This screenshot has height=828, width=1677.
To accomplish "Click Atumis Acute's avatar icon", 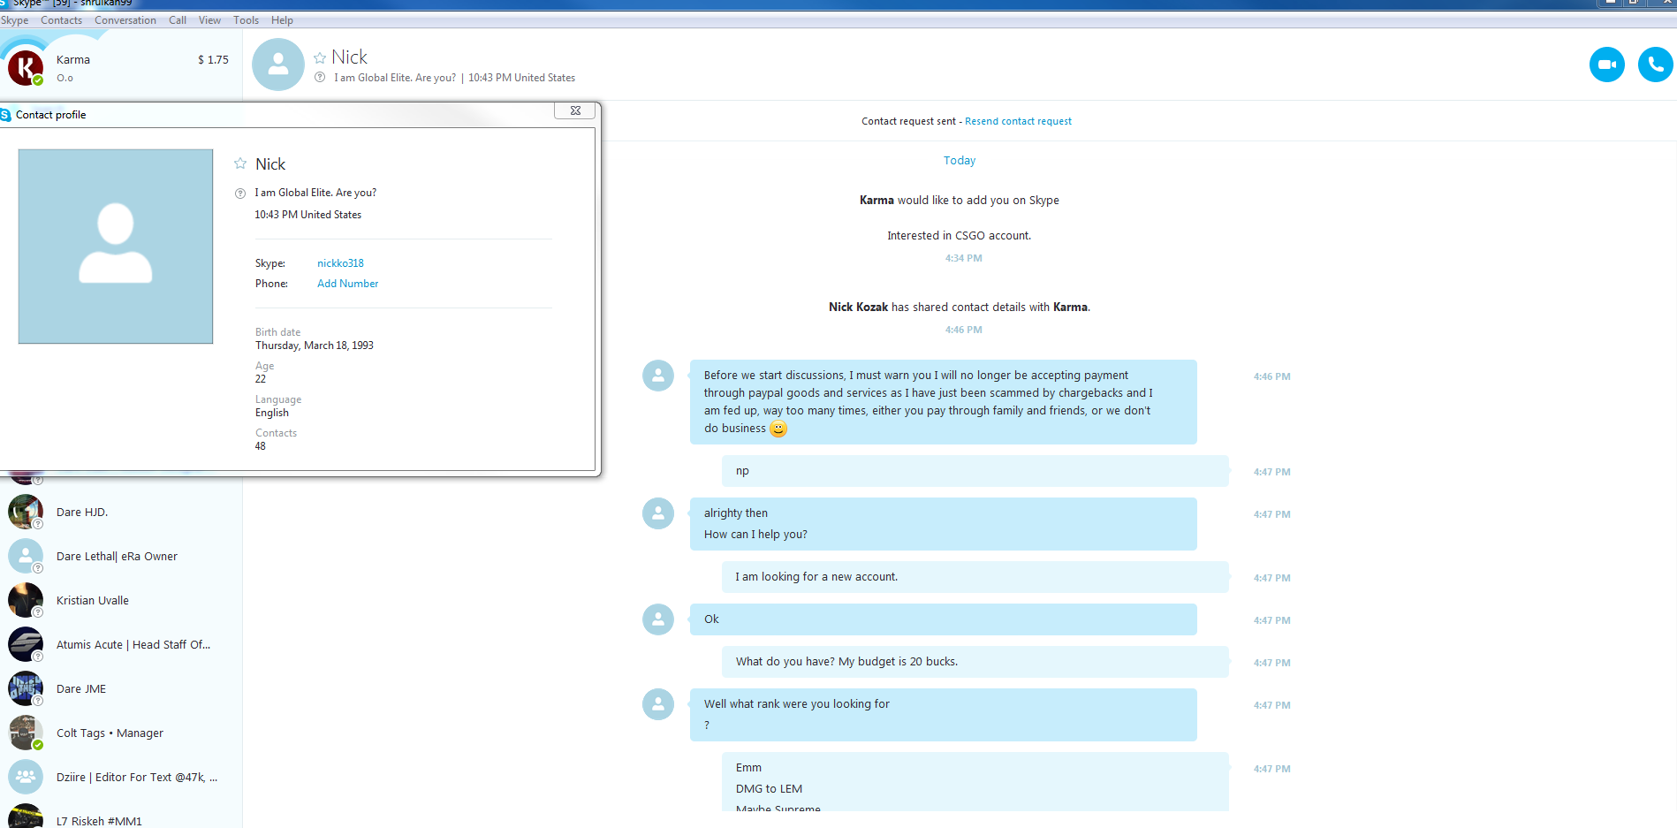I will 26,644.
